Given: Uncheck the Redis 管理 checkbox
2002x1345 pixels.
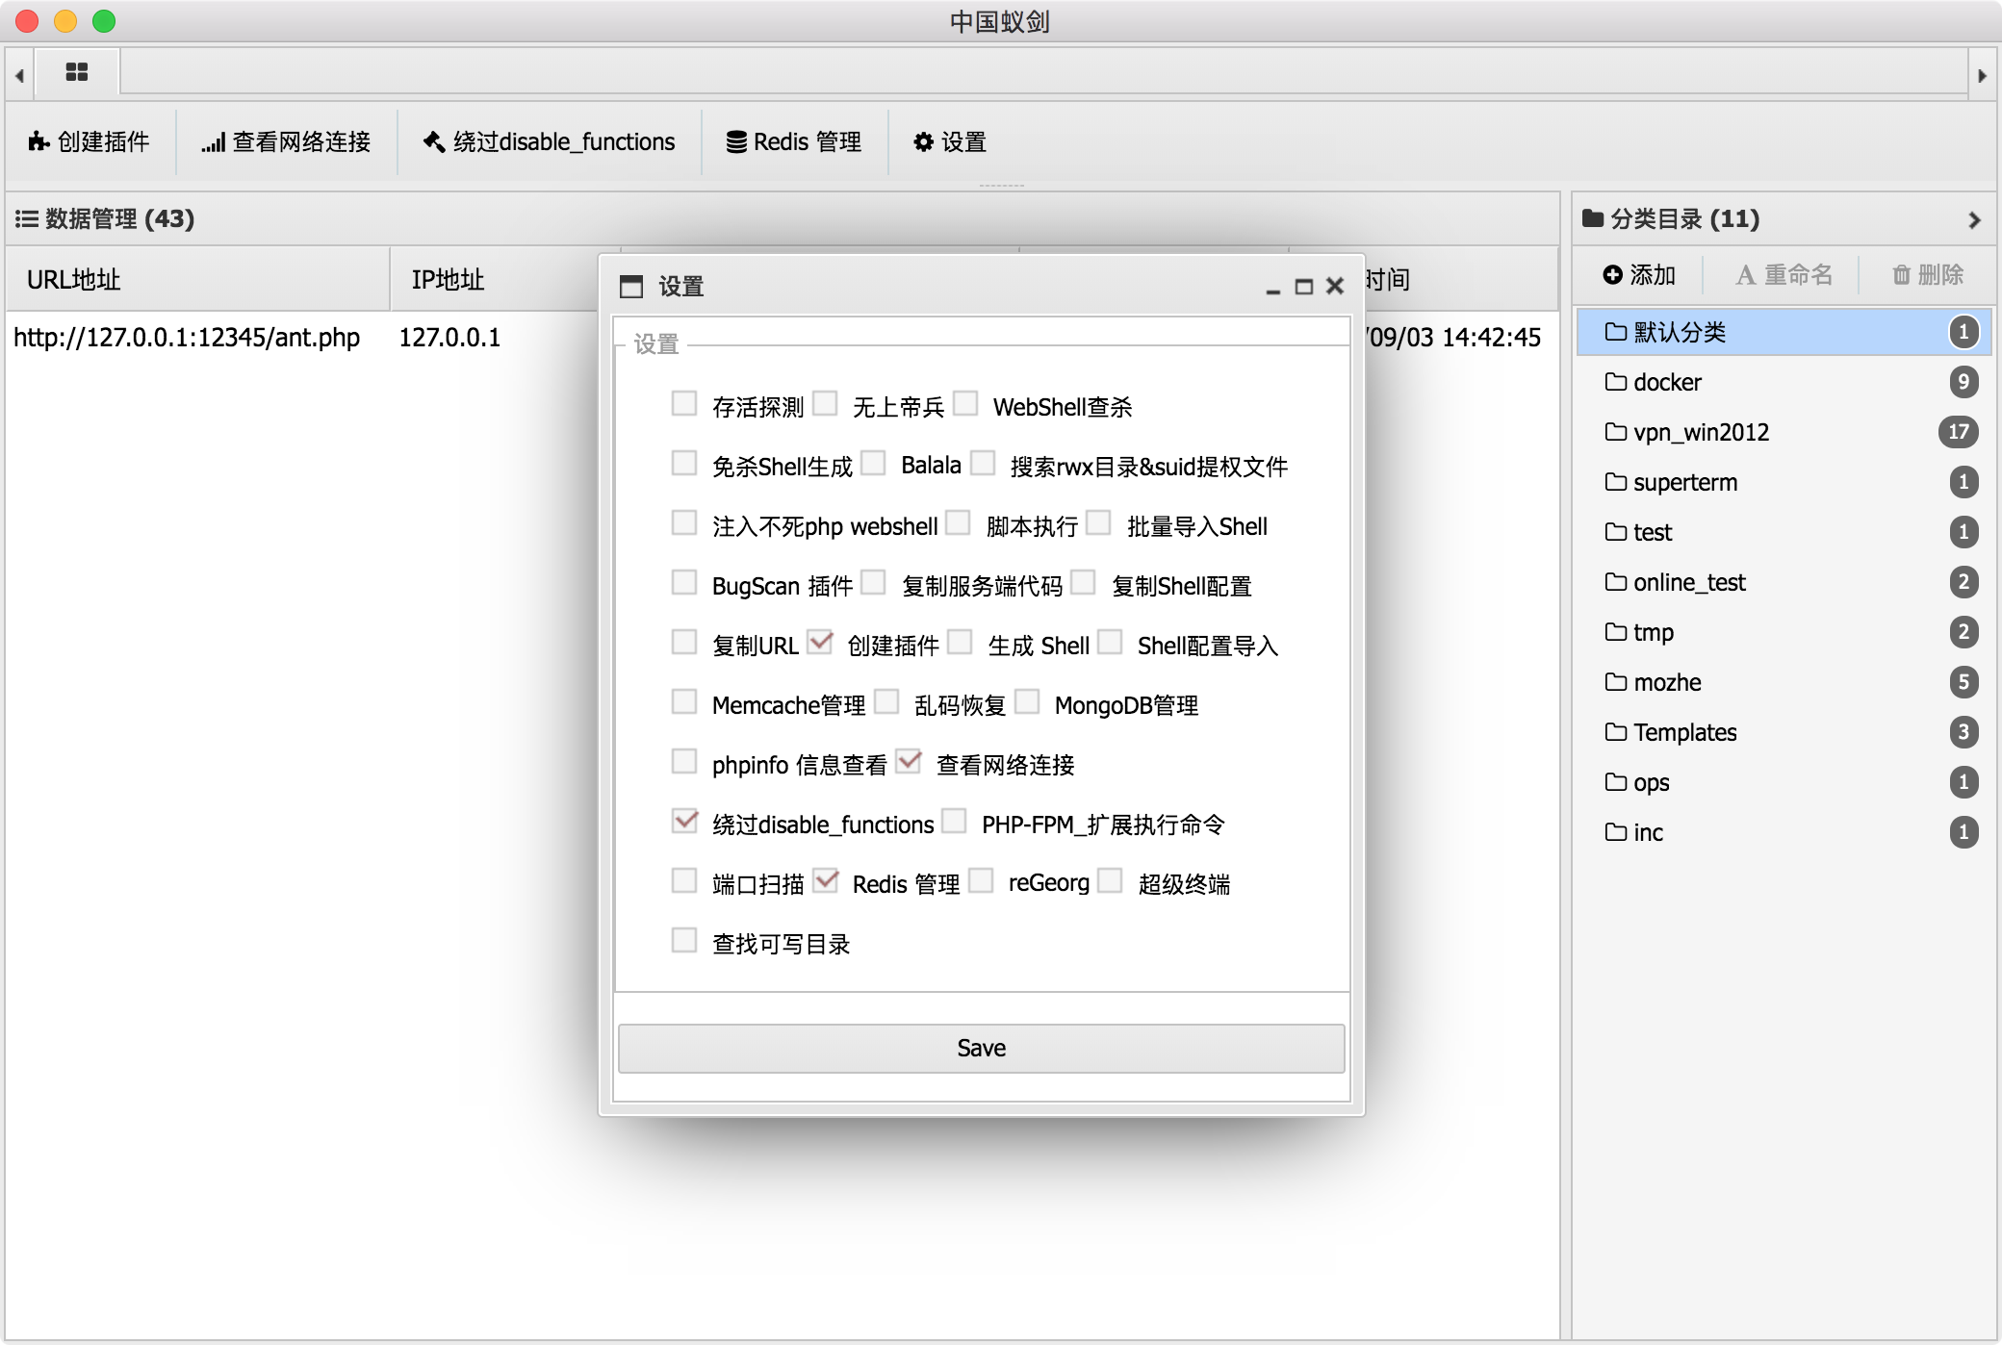Looking at the screenshot, I should [x=825, y=880].
